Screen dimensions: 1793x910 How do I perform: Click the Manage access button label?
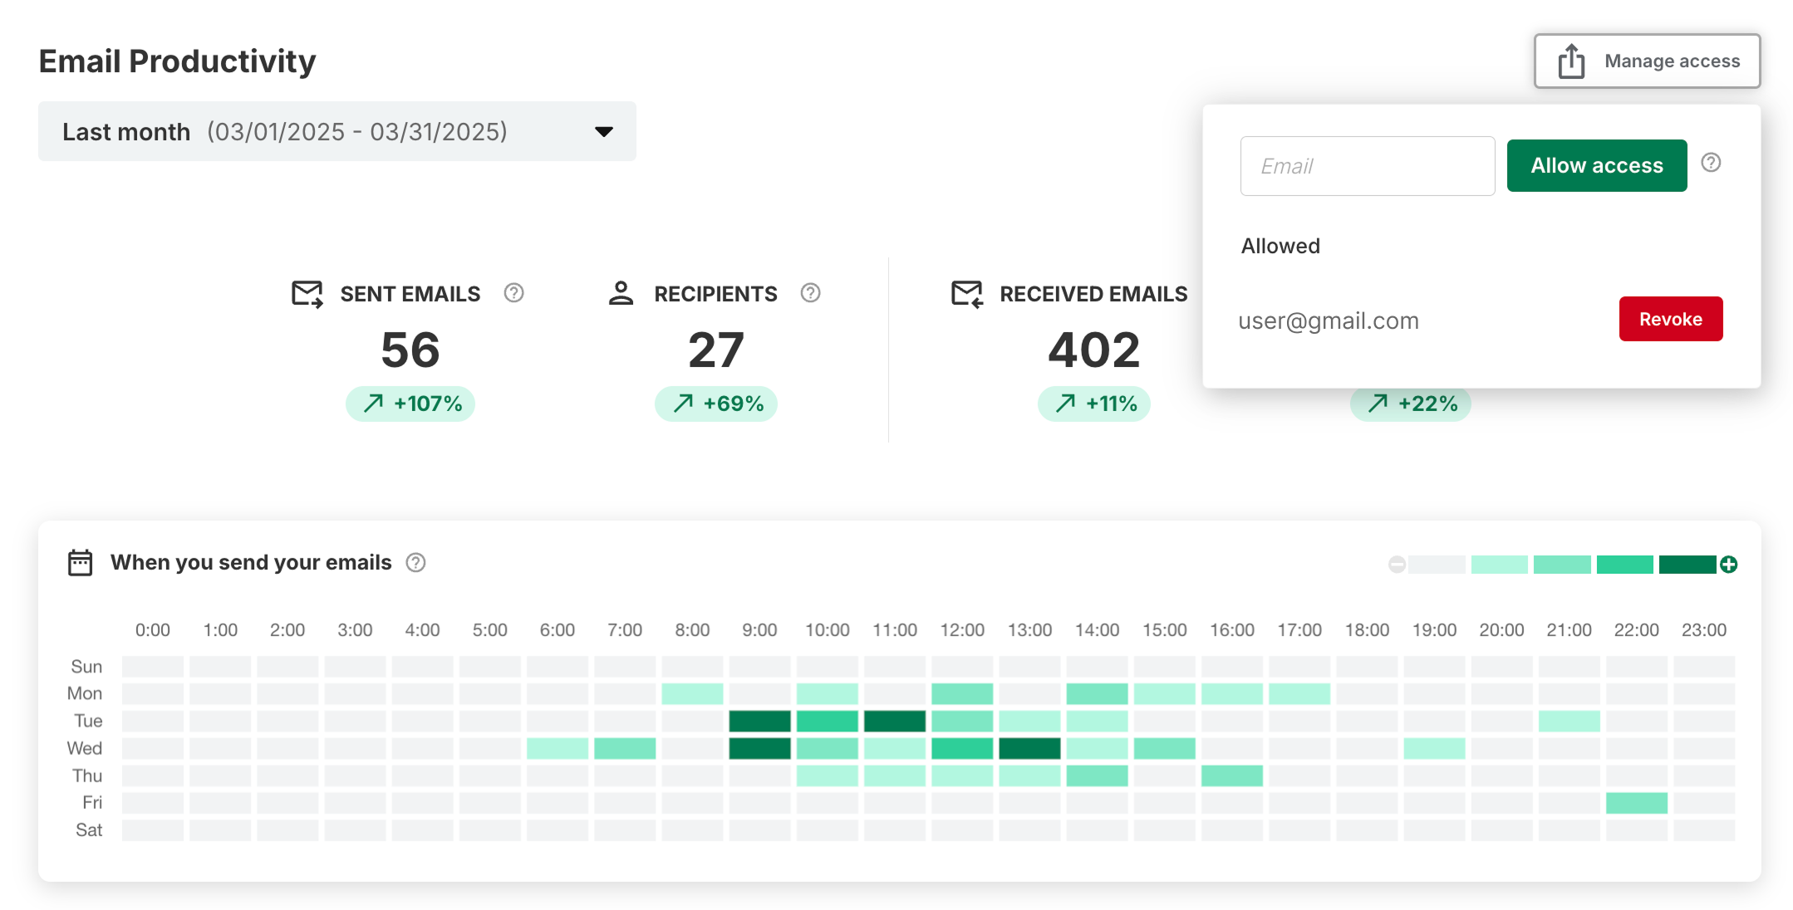coord(1672,61)
